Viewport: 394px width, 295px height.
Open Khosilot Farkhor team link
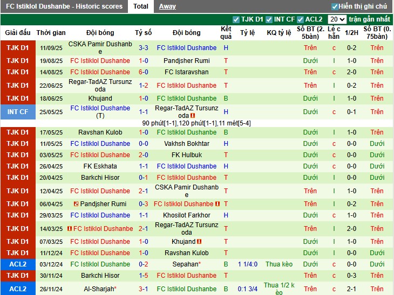[186, 215]
